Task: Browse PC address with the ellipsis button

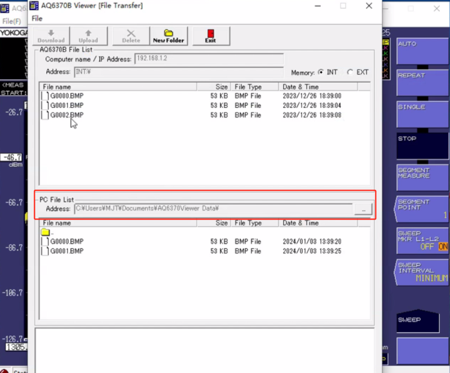Action: 362,209
